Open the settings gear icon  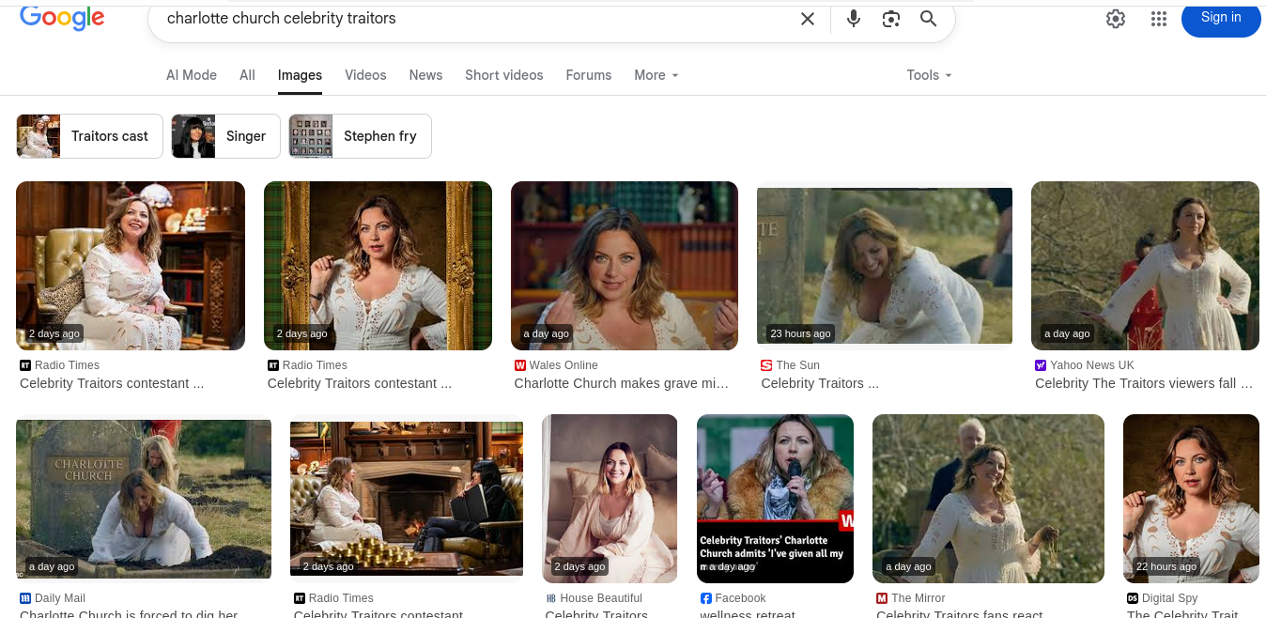(1115, 19)
